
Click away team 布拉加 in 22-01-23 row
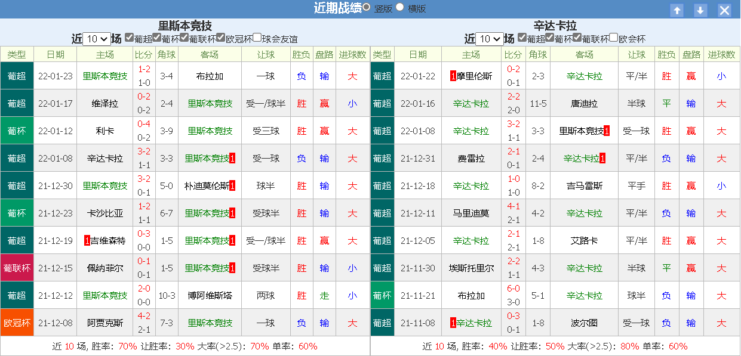pos(210,76)
